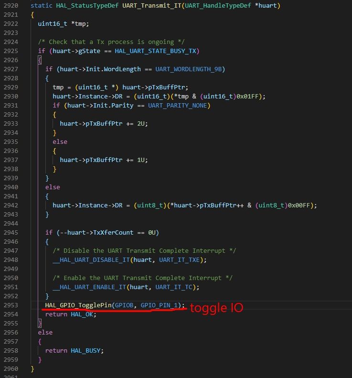This screenshot has width=352, height=378.
Task: Click the UART_IT_TC argument
Action: 174,287
